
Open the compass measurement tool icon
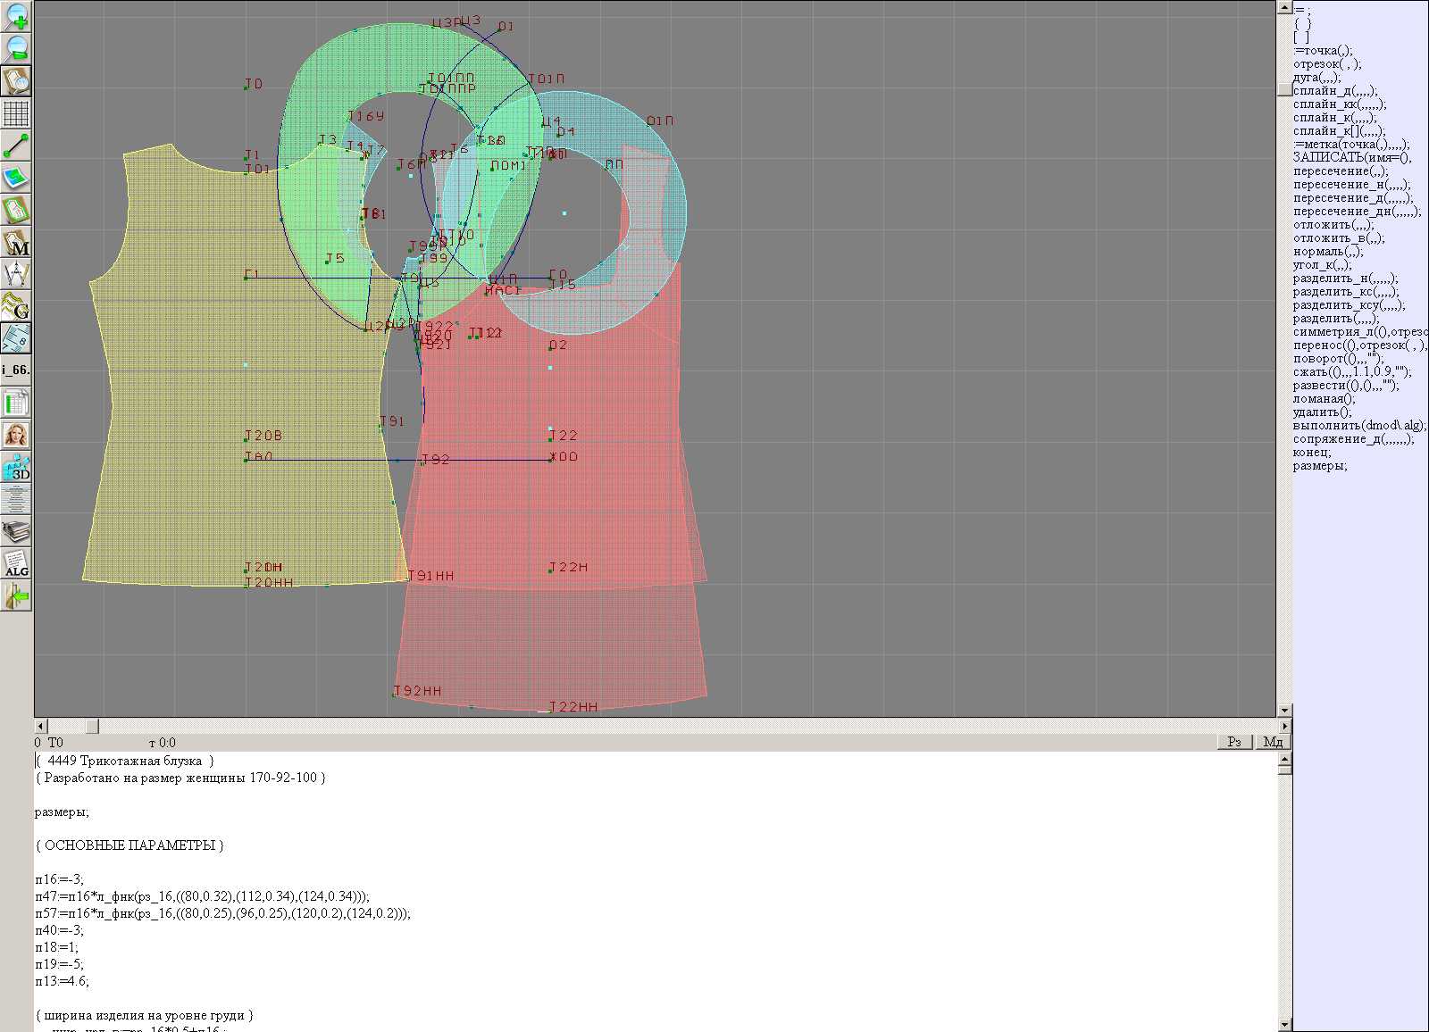point(16,274)
